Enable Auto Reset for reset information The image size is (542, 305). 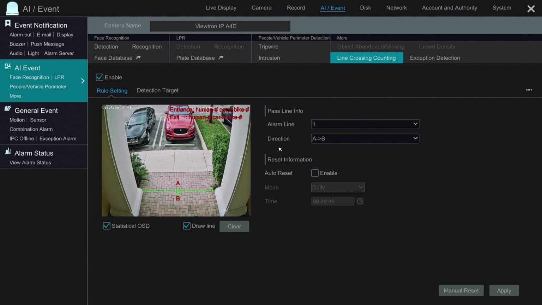pos(314,173)
